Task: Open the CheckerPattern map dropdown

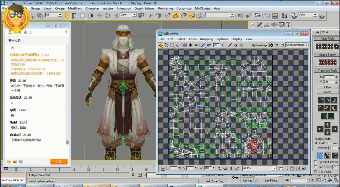Action: click(x=297, y=45)
